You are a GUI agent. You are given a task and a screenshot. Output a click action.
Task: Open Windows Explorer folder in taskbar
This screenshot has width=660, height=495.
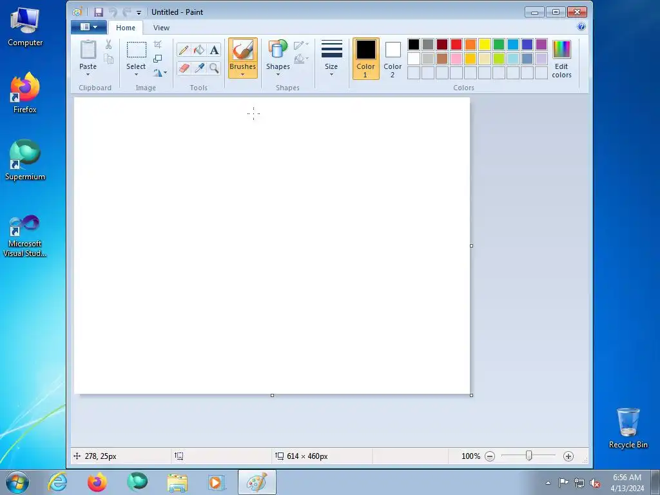point(177,482)
